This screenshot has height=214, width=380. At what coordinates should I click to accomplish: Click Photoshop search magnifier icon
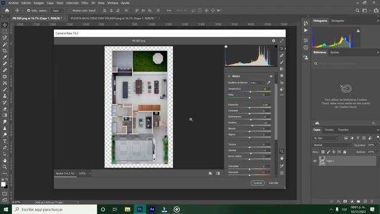tap(357, 11)
